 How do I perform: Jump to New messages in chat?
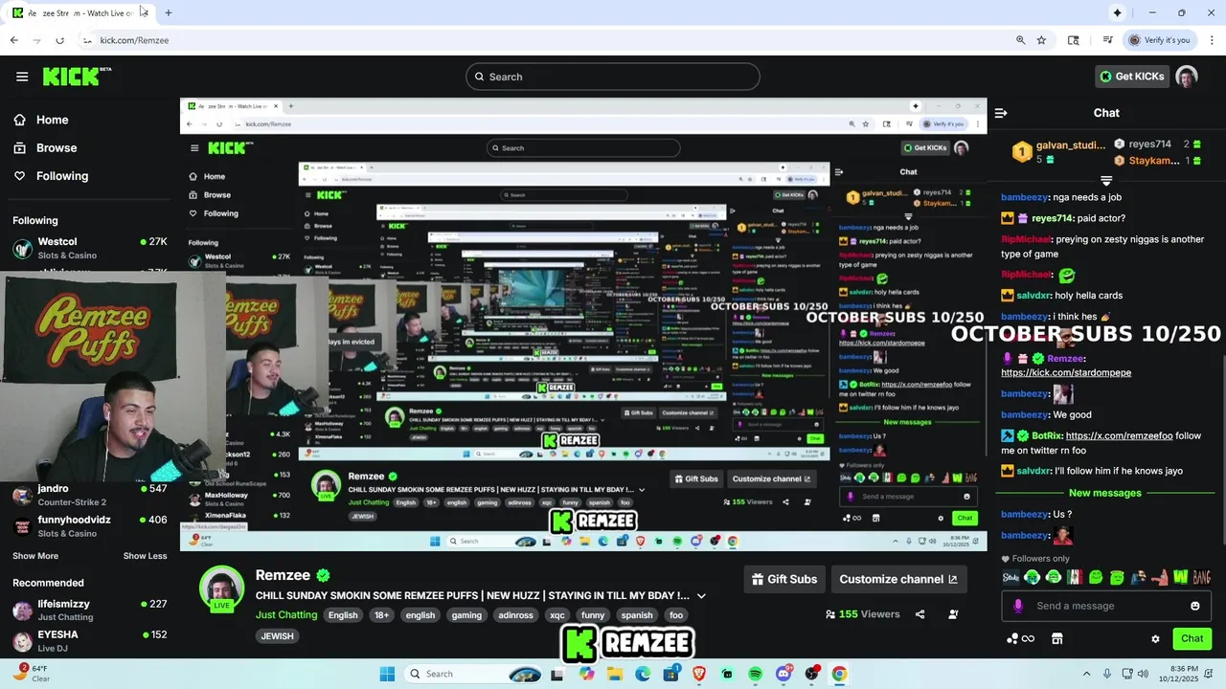[1105, 493]
